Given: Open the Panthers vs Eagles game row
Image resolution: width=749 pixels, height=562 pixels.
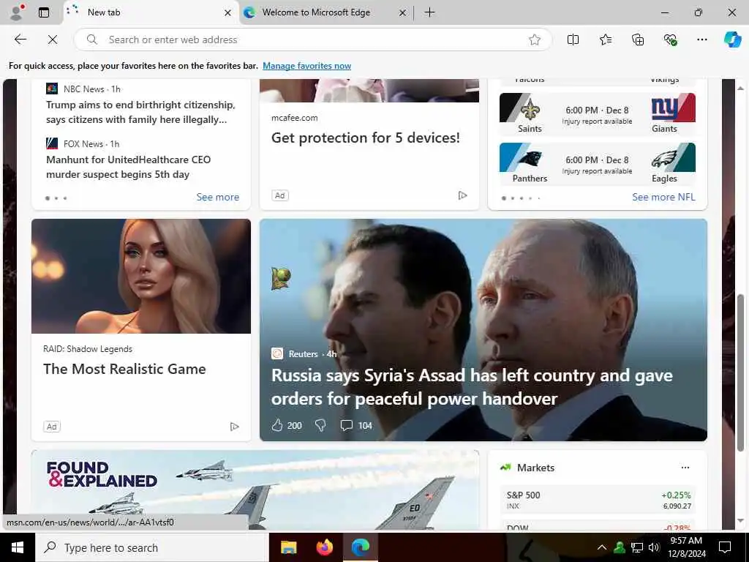Looking at the screenshot, I should click(x=597, y=163).
